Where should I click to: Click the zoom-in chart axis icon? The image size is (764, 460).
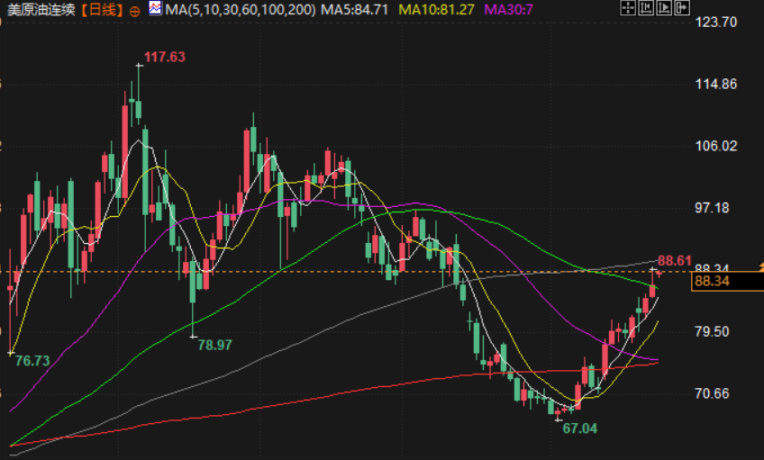tap(664, 8)
